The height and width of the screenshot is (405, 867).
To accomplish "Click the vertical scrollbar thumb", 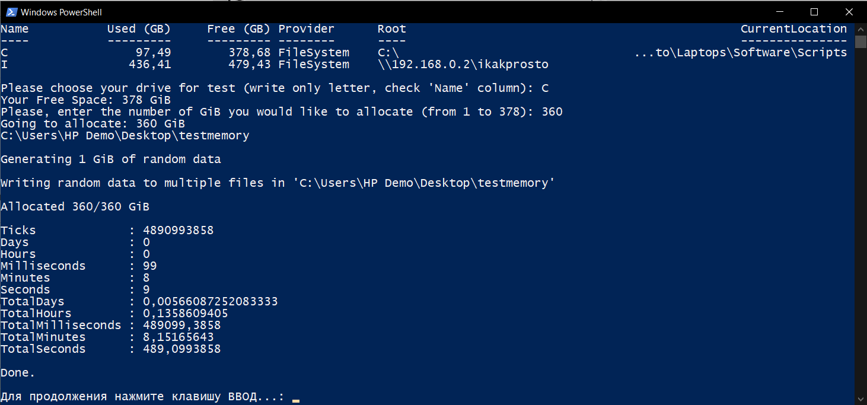I will tap(860, 42).
